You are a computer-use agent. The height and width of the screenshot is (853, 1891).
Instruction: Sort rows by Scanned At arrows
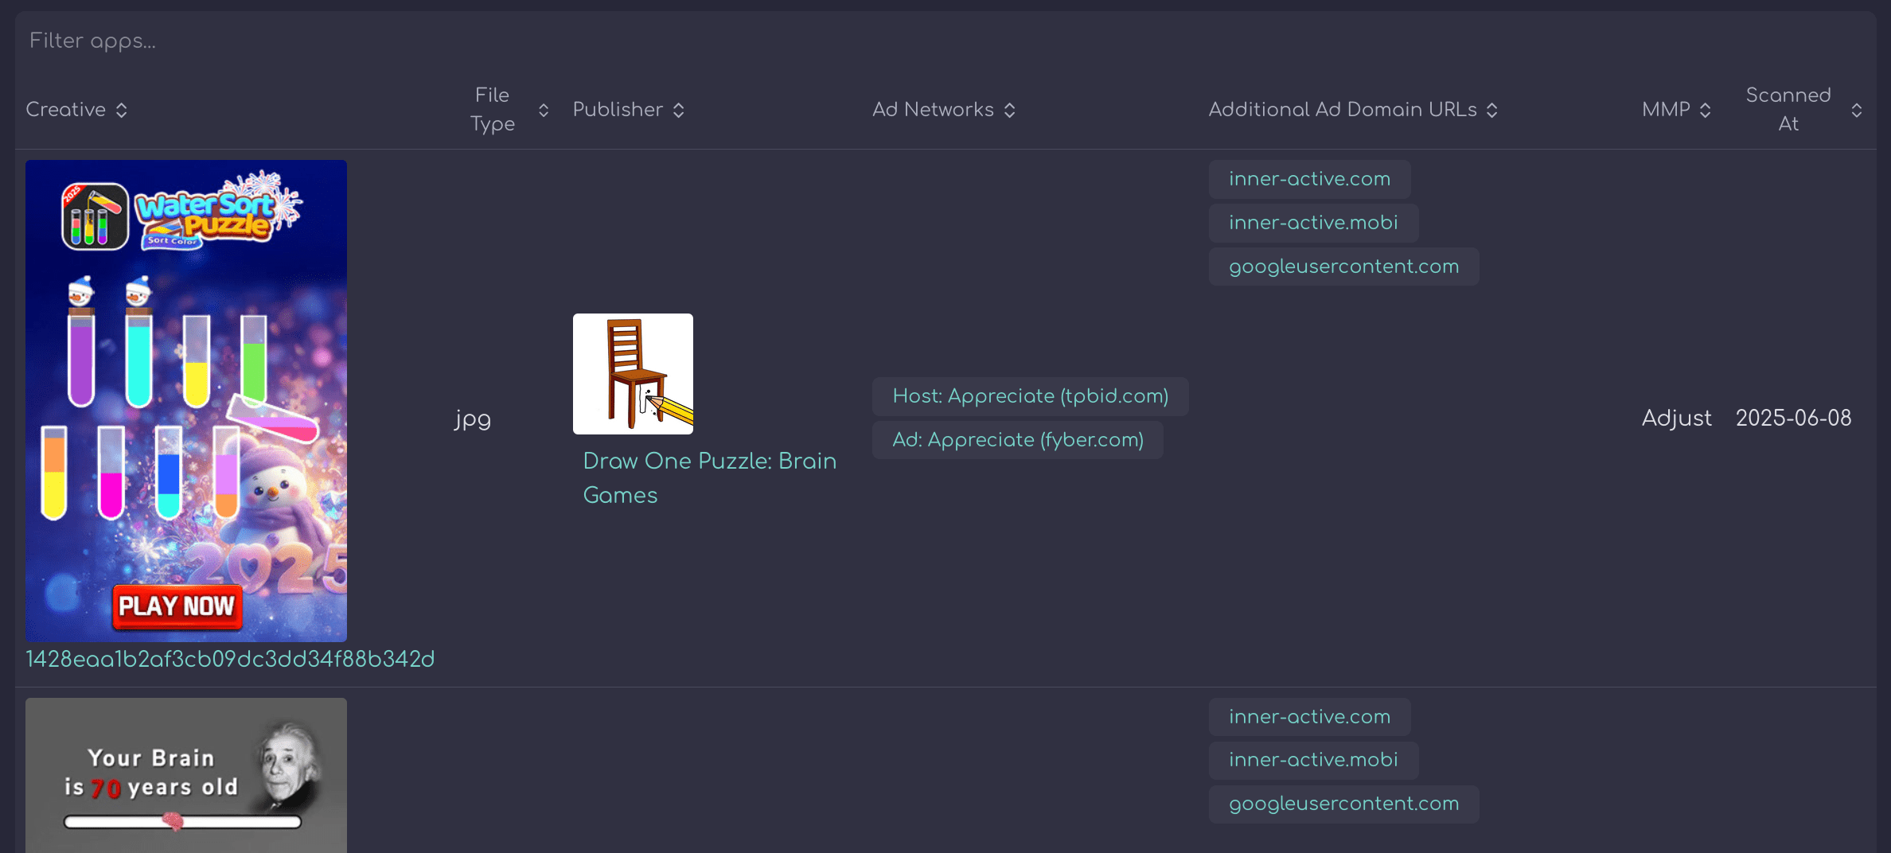tap(1856, 110)
